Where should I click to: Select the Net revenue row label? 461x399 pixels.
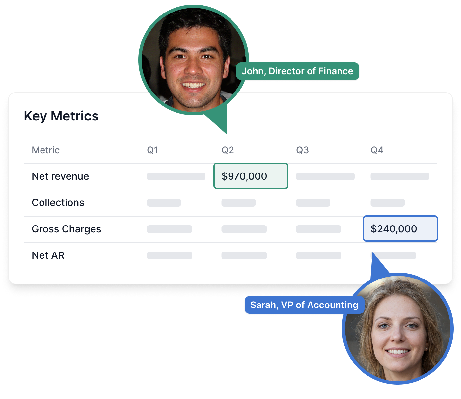click(x=60, y=176)
